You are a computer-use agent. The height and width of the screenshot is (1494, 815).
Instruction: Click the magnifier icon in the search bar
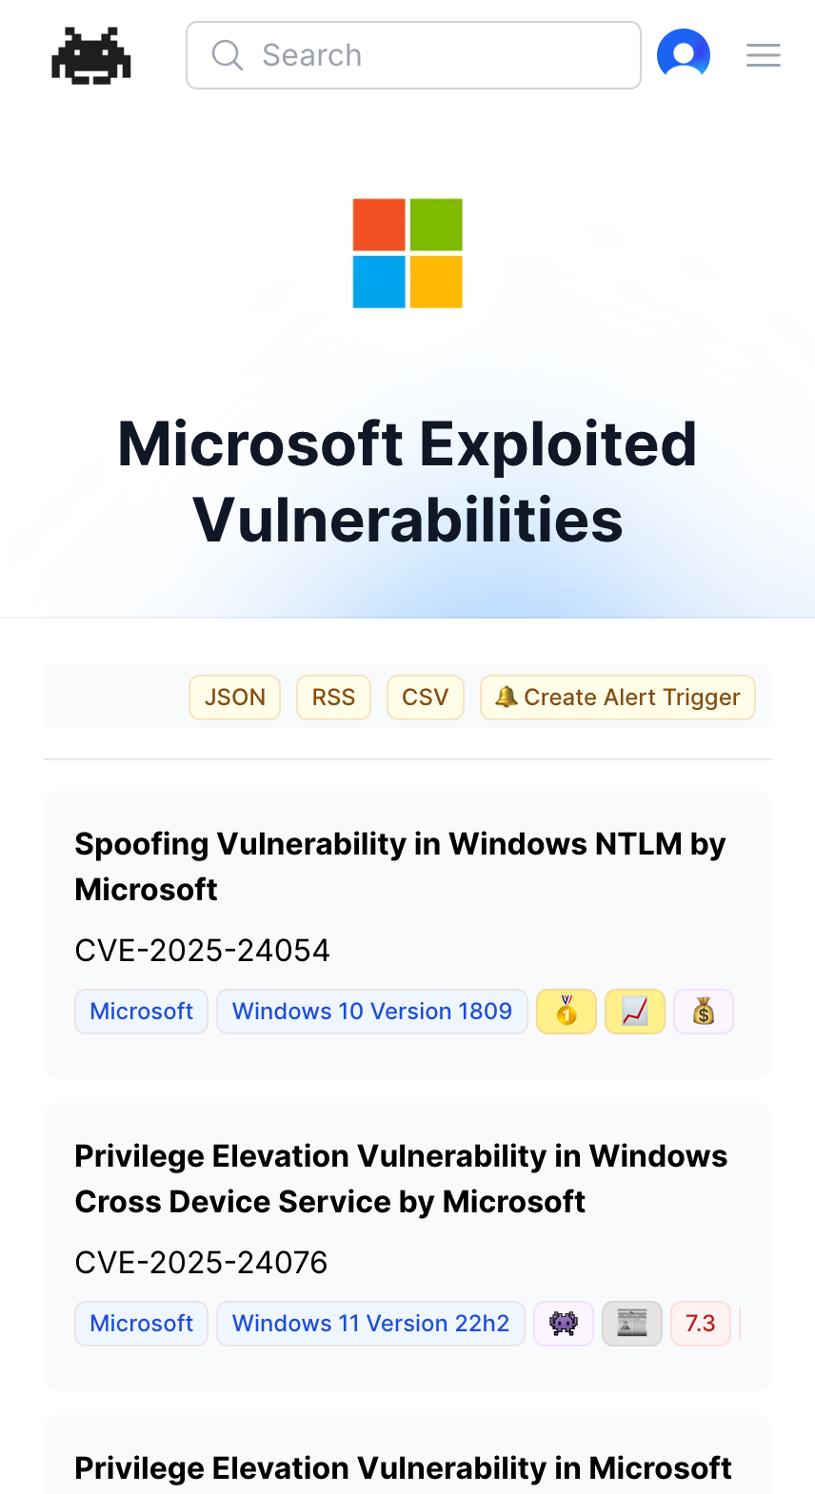pyautogui.click(x=227, y=55)
